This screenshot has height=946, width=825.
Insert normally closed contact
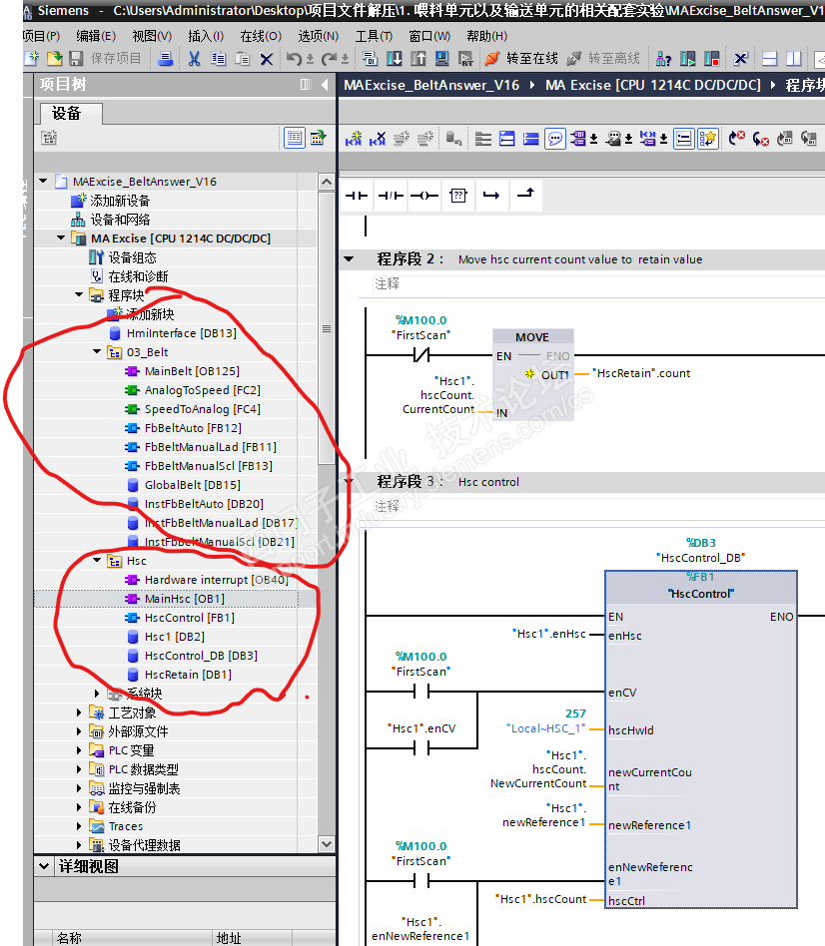(x=391, y=196)
